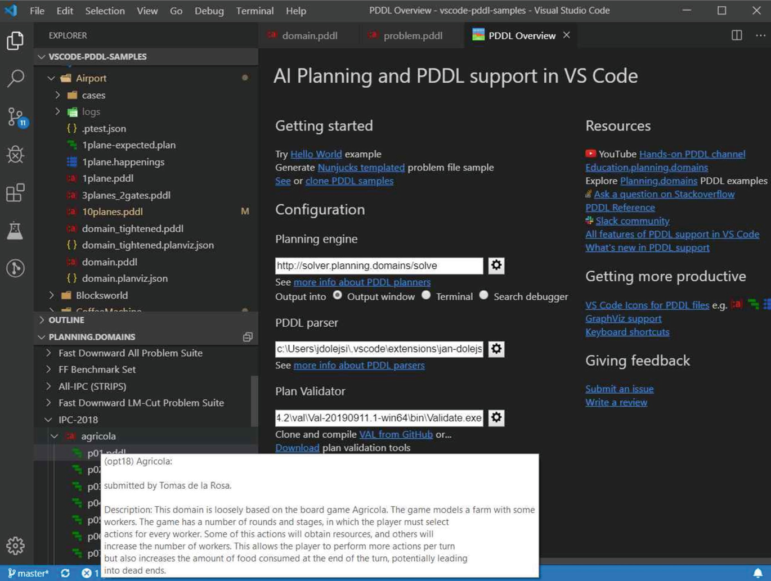Open the Selection menu
Viewport: 771px width, 581px height.
(x=105, y=11)
